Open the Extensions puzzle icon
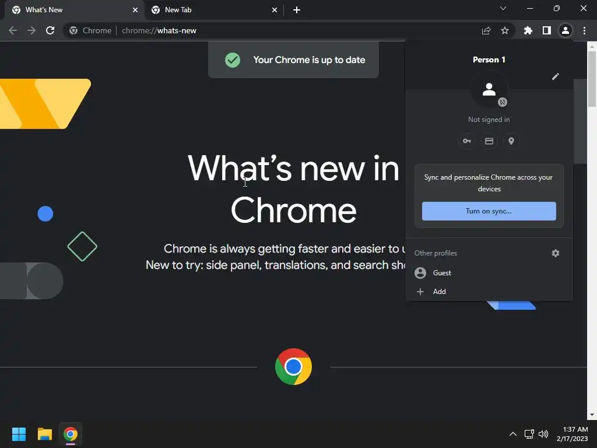Viewport: 597px width, 448px height. tap(528, 30)
